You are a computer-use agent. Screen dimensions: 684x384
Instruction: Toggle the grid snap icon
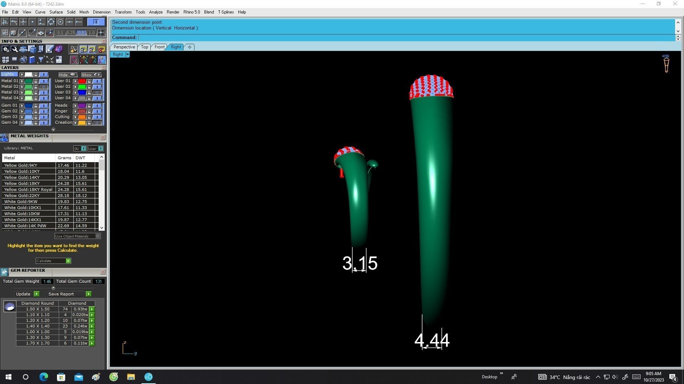(101, 33)
